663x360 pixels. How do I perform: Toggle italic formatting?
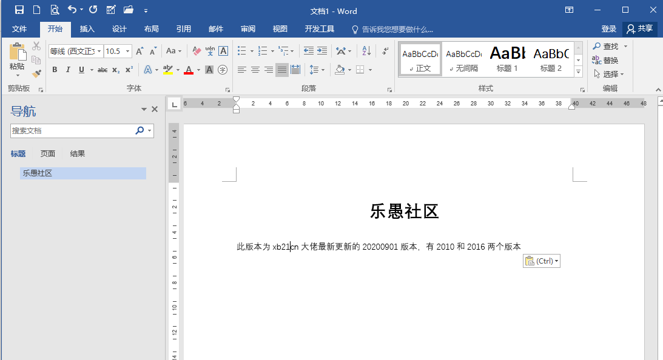pos(68,70)
